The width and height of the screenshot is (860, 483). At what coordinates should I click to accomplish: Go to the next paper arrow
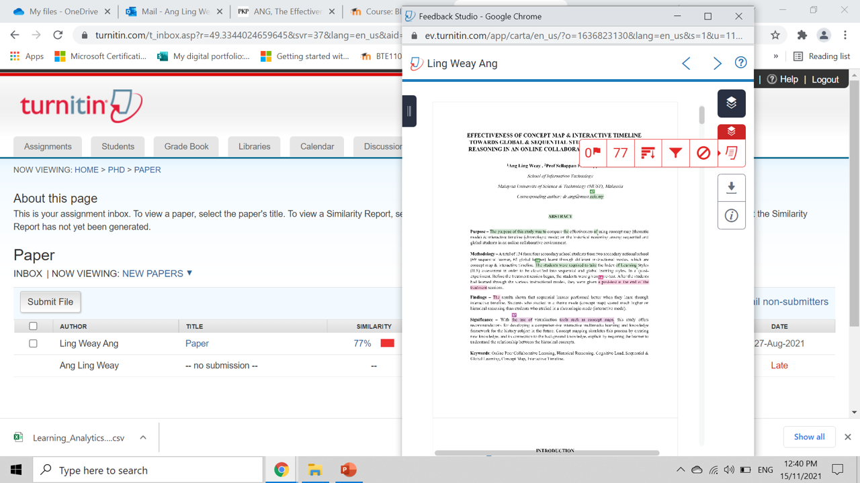point(717,63)
